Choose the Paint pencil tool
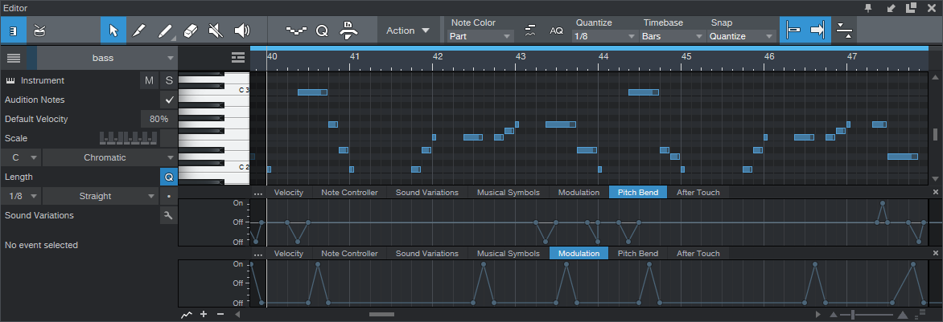 165,31
